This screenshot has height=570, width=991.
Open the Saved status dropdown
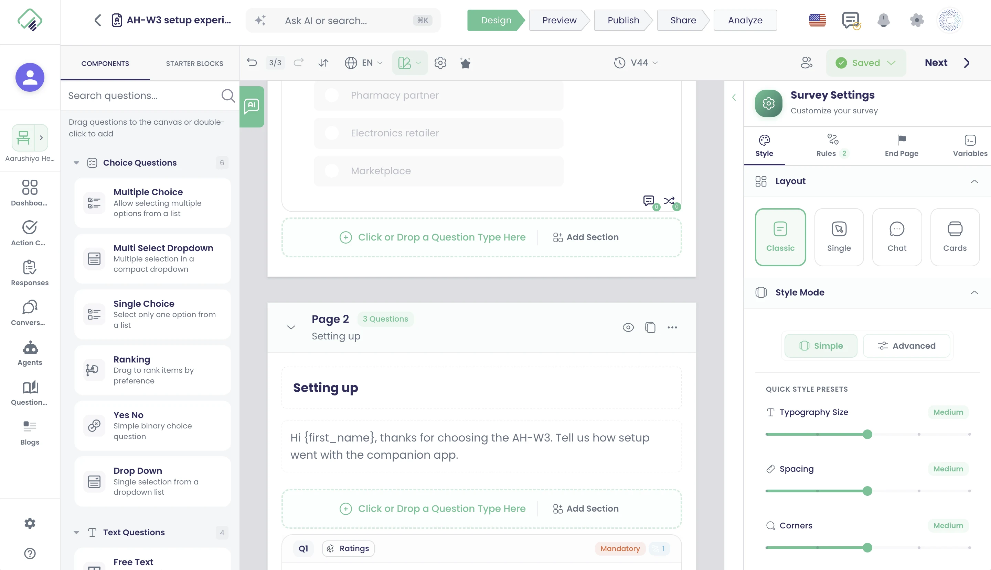pos(866,63)
